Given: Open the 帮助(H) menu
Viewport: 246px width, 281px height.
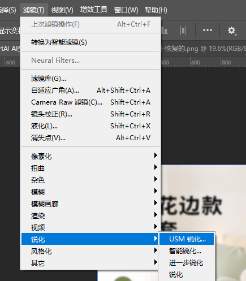Looking at the screenshot, I should tap(156, 10).
